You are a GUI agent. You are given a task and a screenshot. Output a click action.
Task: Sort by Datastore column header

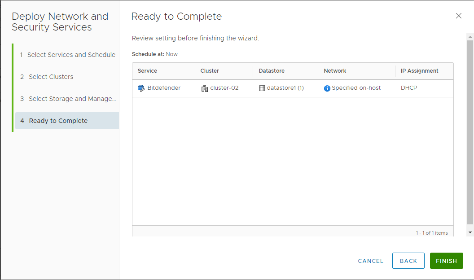[x=272, y=71]
